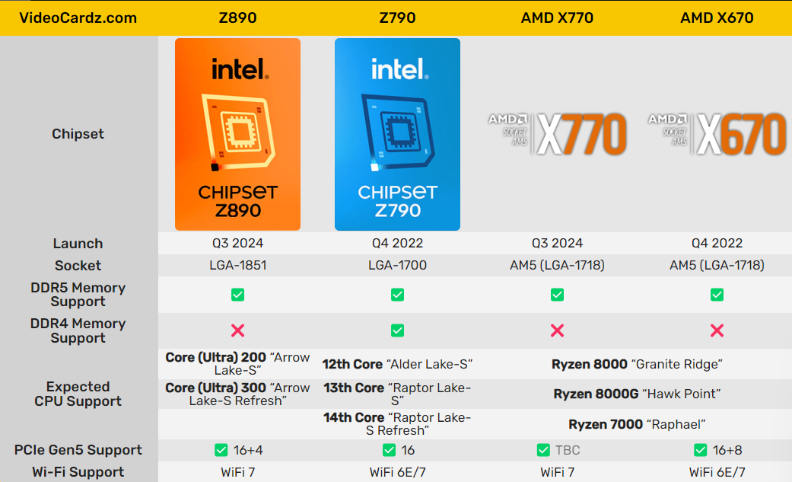Click the PCIe Gen5 checkmark beside TBC
Screen dimensions: 792x482
coord(543,450)
